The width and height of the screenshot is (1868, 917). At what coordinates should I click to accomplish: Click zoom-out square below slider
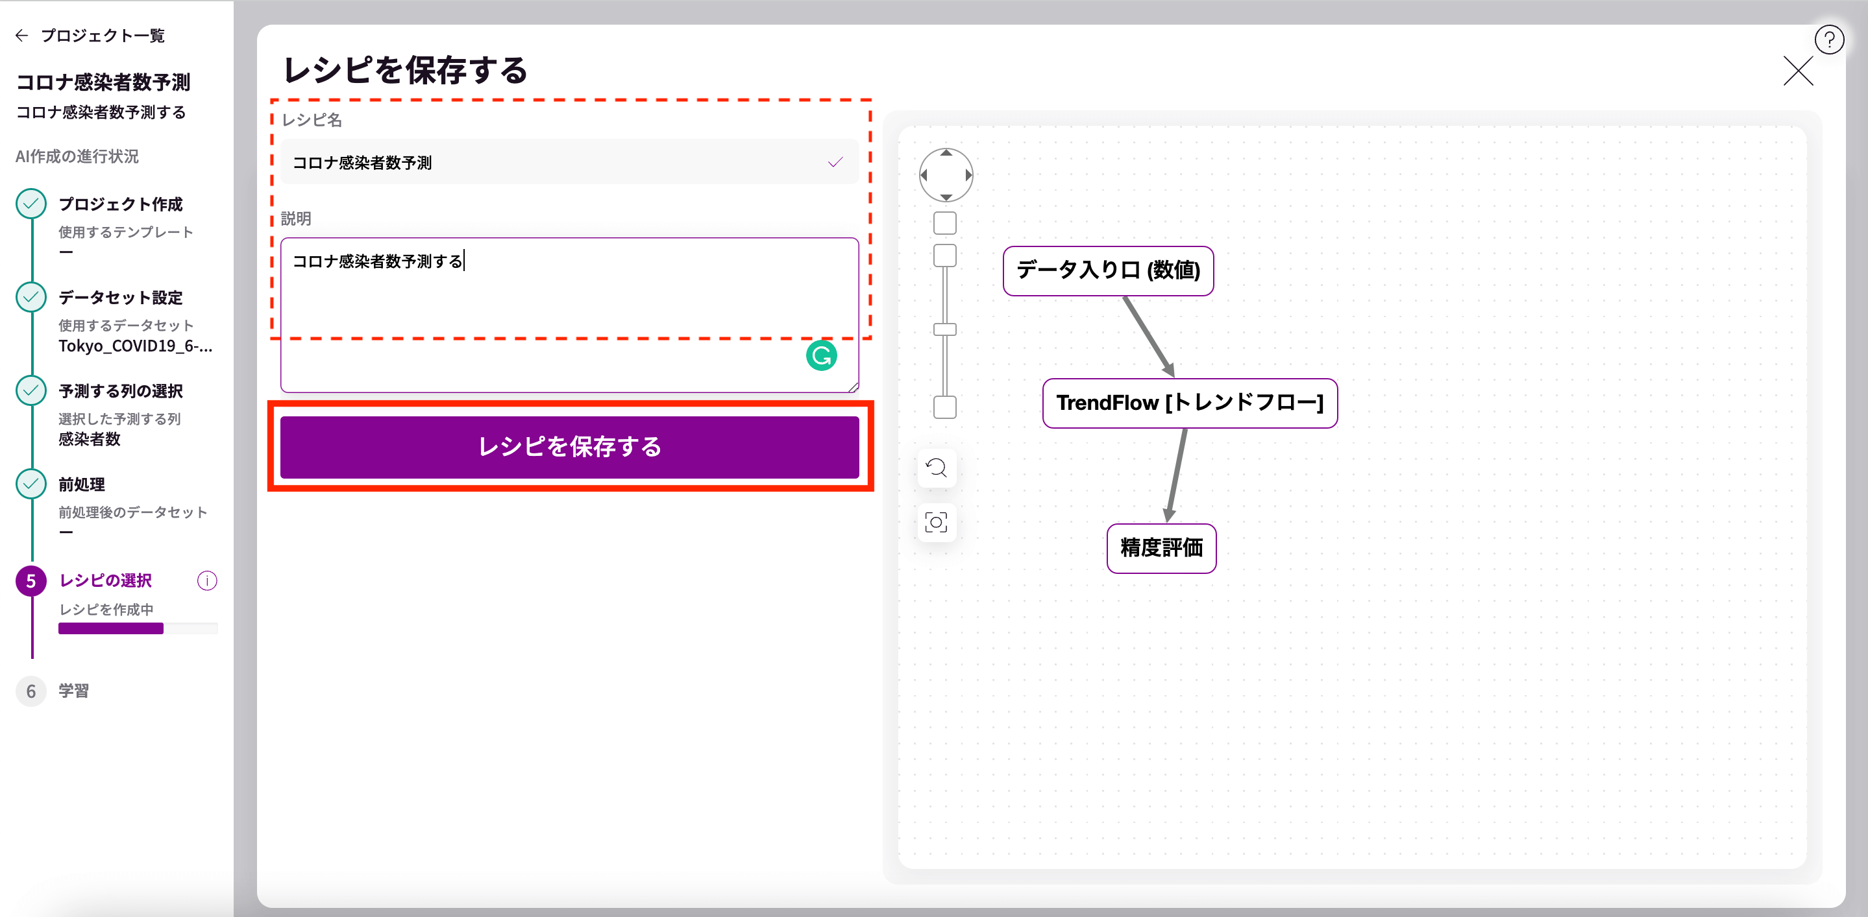[x=944, y=407]
